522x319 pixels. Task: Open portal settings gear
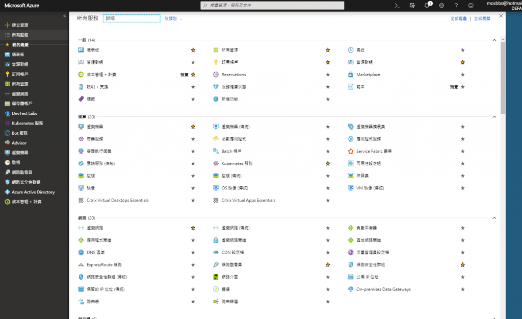[x=441, y=5]
